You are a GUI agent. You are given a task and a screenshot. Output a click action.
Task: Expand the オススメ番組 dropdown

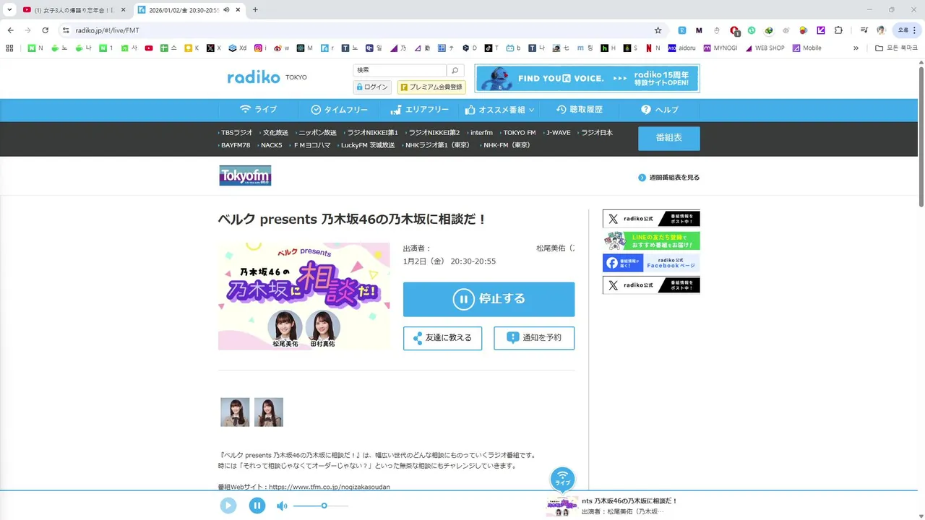click(x=499, y=110)
